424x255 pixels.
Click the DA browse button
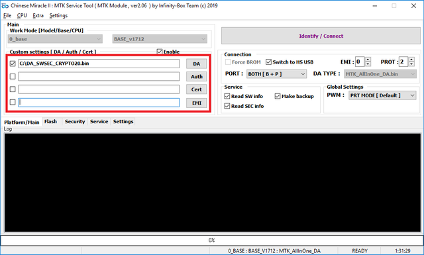[x=197, y=64]
